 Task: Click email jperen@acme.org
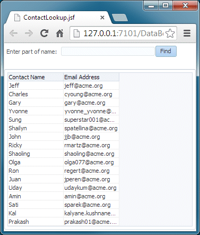coord(87,179)
